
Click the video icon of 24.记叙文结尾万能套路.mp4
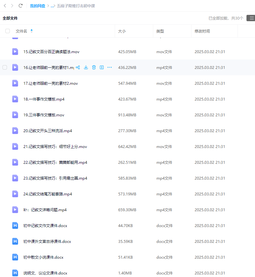click(x=15, y=194)
